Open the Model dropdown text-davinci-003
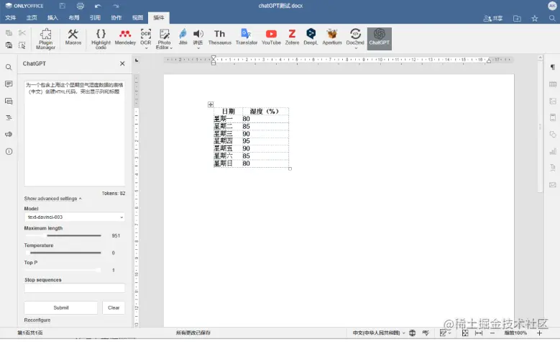This screenshot has height=342, width=560. (75, 217)
